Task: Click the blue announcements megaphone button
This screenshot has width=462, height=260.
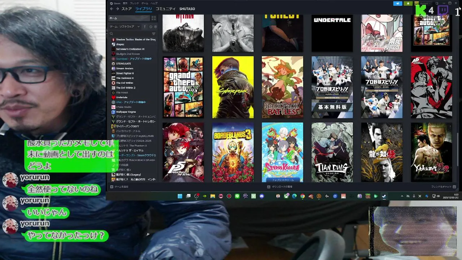Action: coord(397,3)
